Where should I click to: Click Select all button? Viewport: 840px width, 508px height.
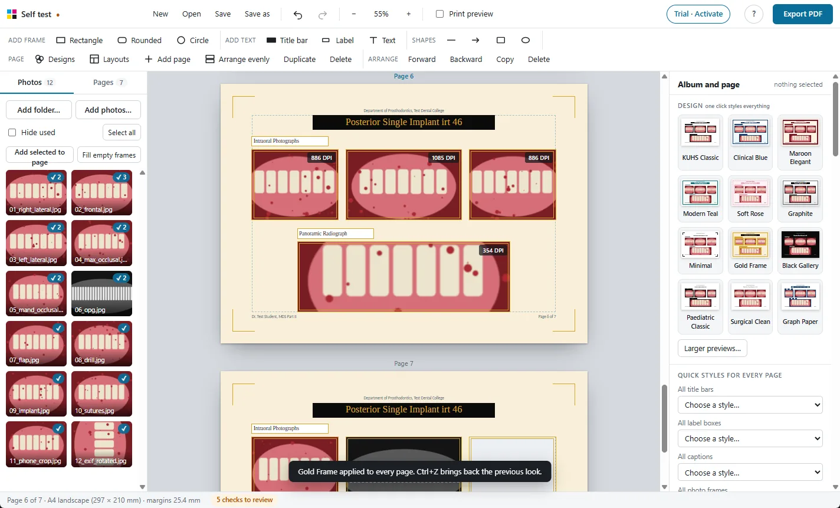(x=122, y=132)
